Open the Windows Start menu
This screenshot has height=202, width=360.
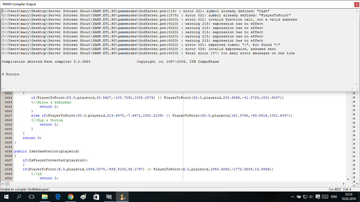click(6, 197)
